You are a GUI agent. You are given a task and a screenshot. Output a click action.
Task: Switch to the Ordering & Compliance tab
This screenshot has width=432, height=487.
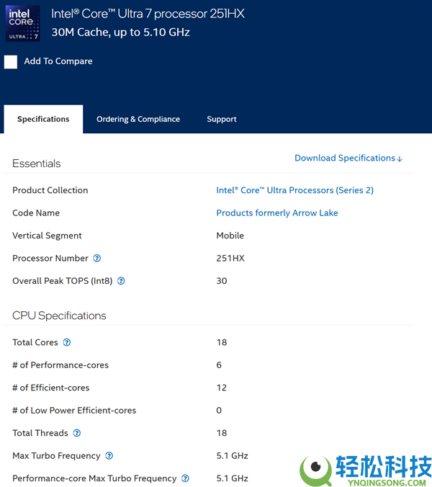point(138,120)
